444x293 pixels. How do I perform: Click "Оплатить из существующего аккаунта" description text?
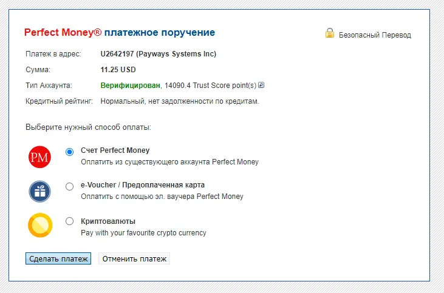tap(169, 162)
